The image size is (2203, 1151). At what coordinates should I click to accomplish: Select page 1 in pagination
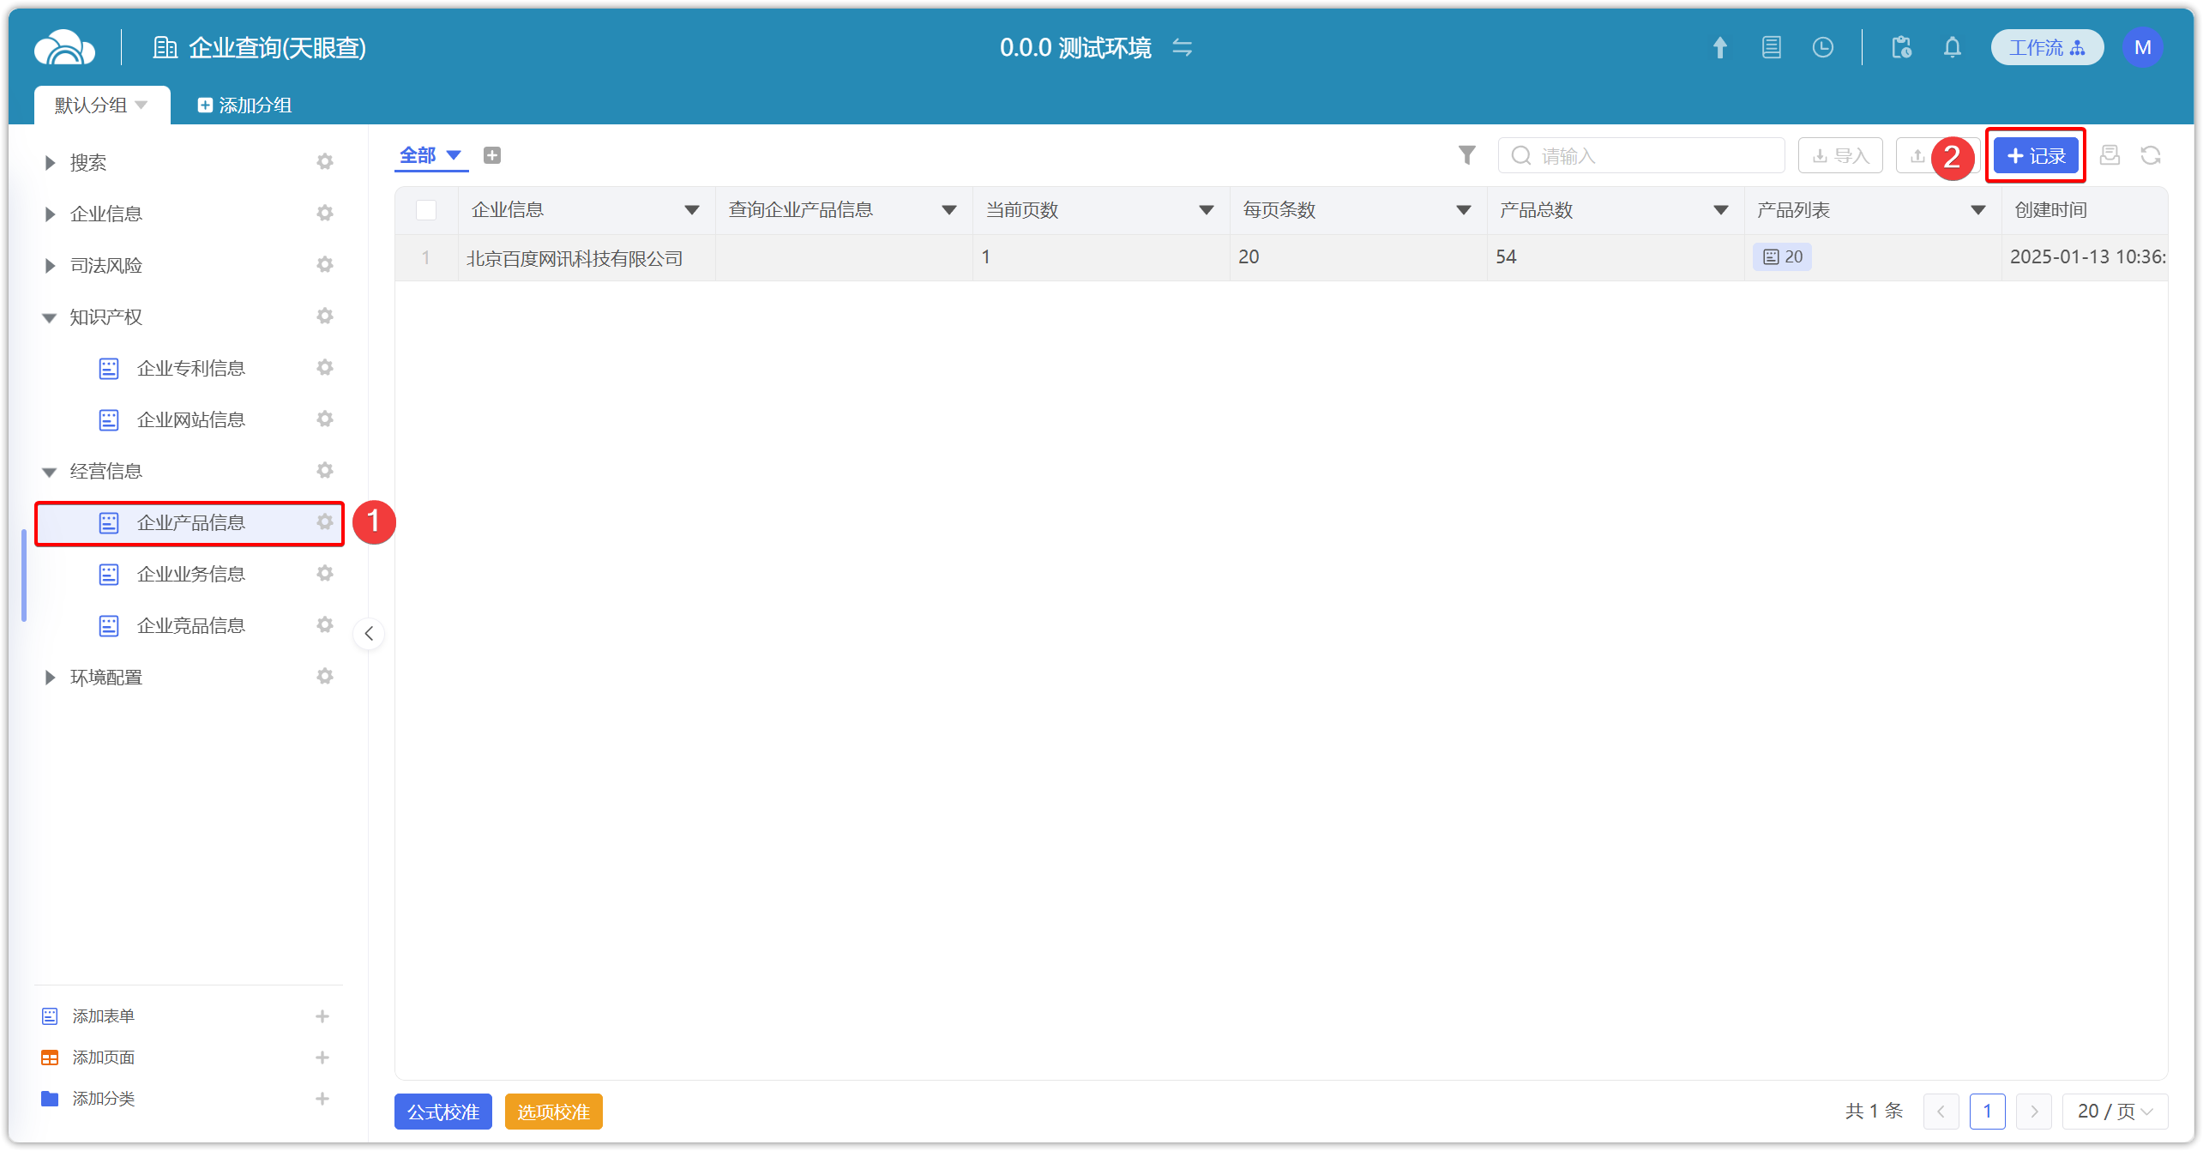coord(1987,1112)
